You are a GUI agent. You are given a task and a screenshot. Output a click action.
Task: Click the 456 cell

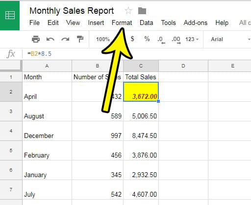[x=98, y=150]
